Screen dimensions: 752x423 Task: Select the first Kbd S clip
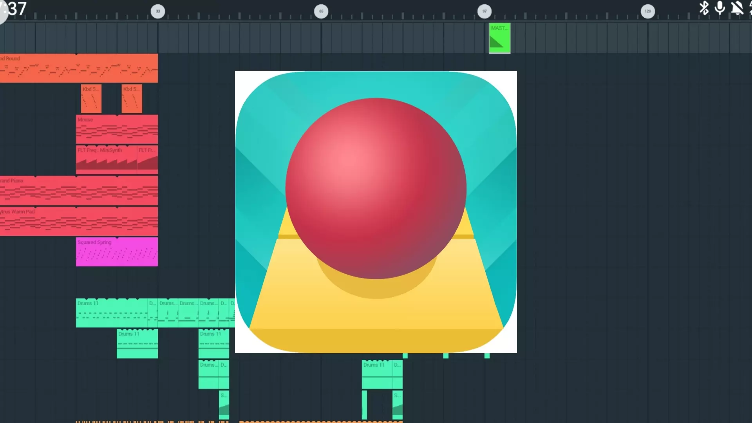click(x=91, y=99)
